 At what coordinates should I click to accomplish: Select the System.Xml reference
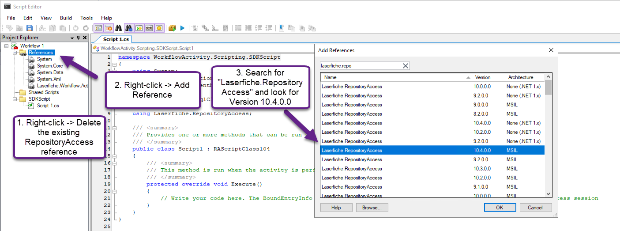coord(49,79)
